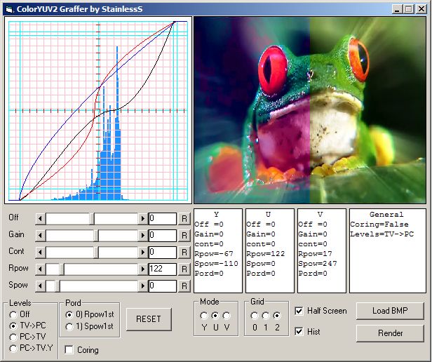Click 'Rpow=-67' in the Y panel
The image size is (432, 362).
click(x=214, y=254)
